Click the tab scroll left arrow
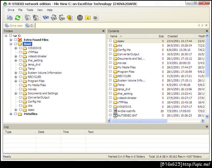The width and height of the screenshot is (212, 168). 199,25
